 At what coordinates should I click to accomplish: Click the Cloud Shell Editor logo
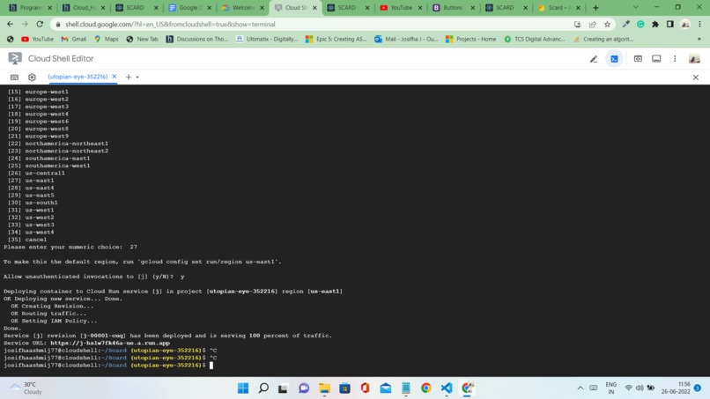tap(15, 58)
